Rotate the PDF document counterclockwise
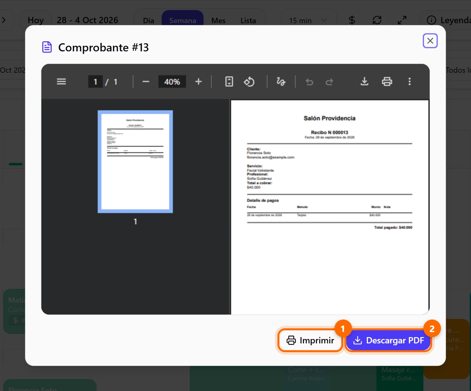The image size is (471, 391). (x=249, y=82)
